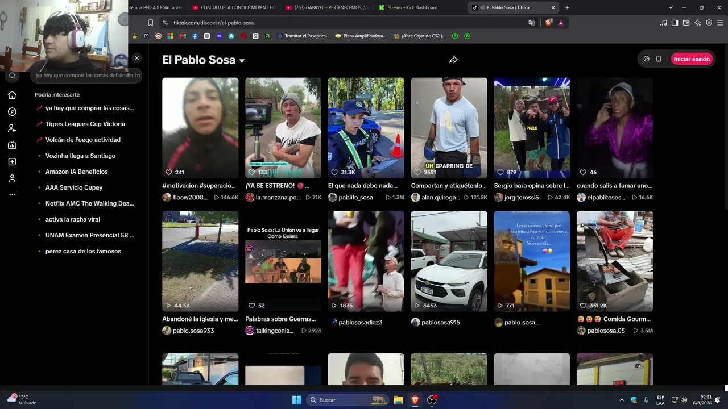The height and width of the screenshot is (409, 728).
Task: Open the '¡YA SE ESTRENÓ!' video thumbnail
Action: [x=283, y=128]
